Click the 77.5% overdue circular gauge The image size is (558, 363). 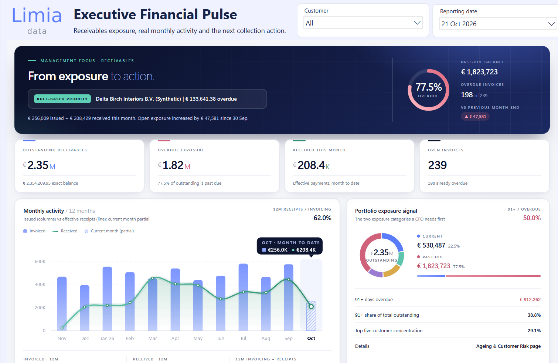click(x=428, y=90)
